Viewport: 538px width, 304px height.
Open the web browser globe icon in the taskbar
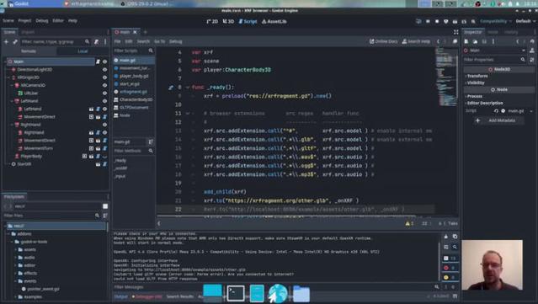tap(278, 294)
